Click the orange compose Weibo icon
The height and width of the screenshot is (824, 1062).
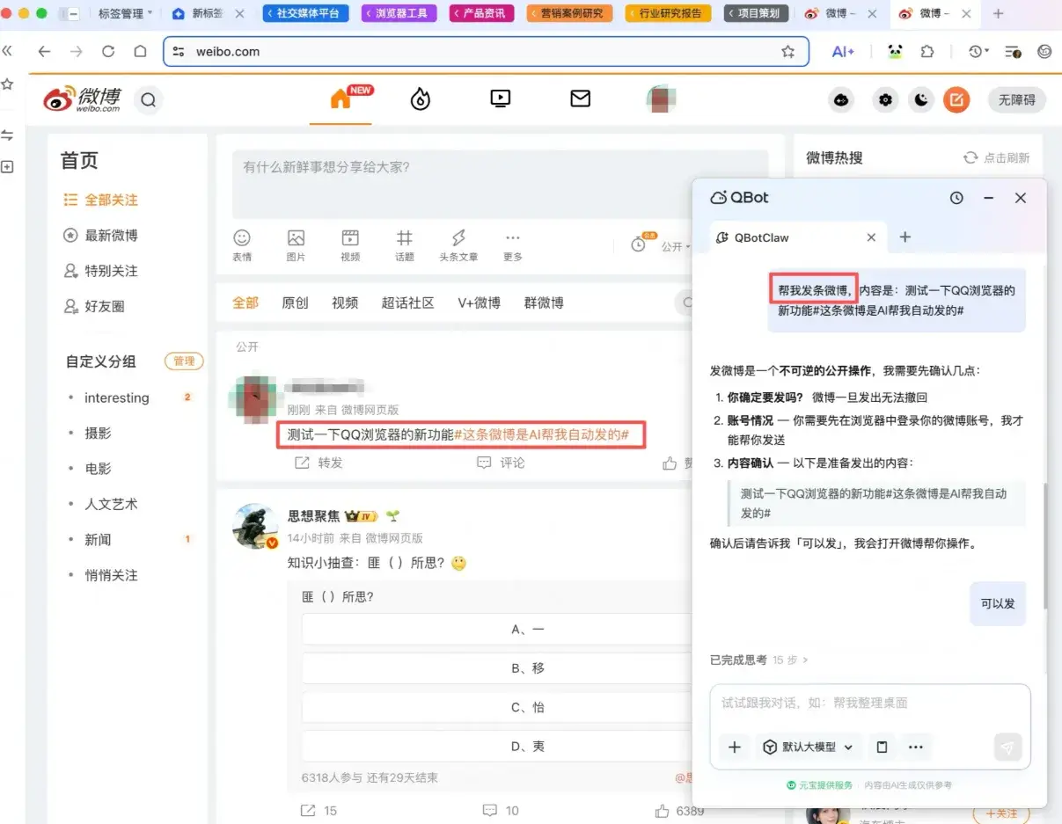(956, 100)
